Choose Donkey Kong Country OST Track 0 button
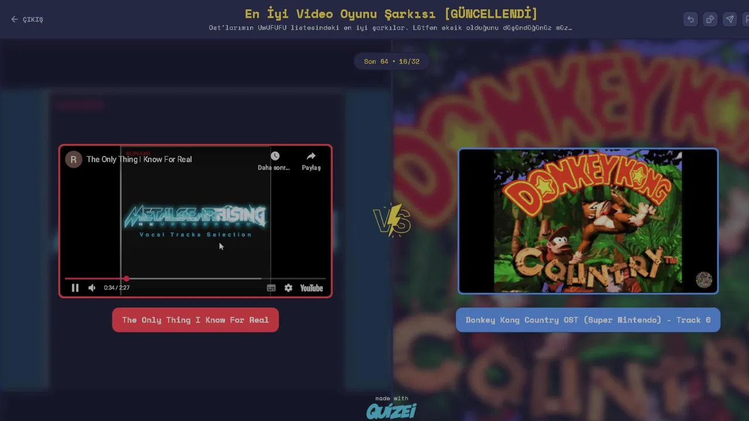The width and height of the screenshot is (749, 421). tap(588, 320)
